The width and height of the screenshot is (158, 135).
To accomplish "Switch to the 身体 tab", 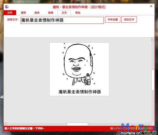I will [x=37, y=13].
